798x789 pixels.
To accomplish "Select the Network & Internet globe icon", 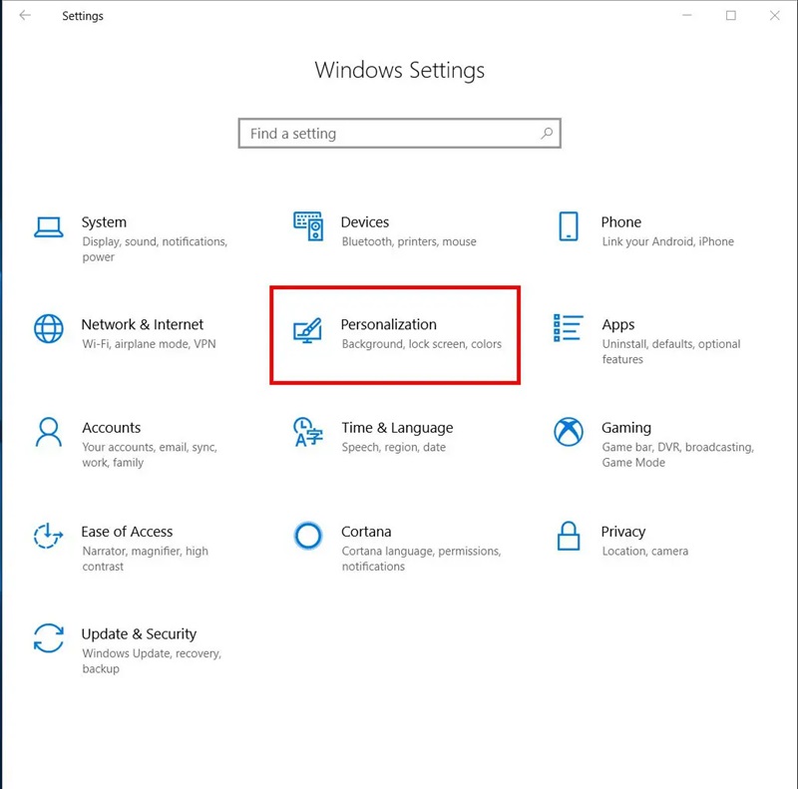I will (x=48, y=329).
